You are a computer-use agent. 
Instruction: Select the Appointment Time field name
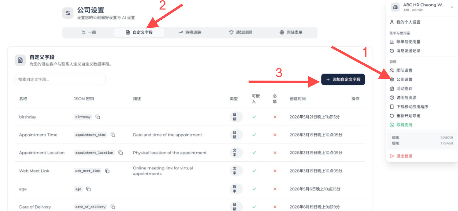tap(38, 135)
